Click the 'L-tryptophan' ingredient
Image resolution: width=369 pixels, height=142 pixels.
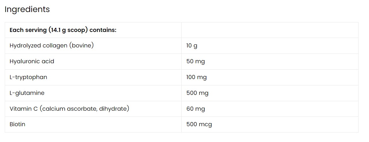tap(28, 77)
